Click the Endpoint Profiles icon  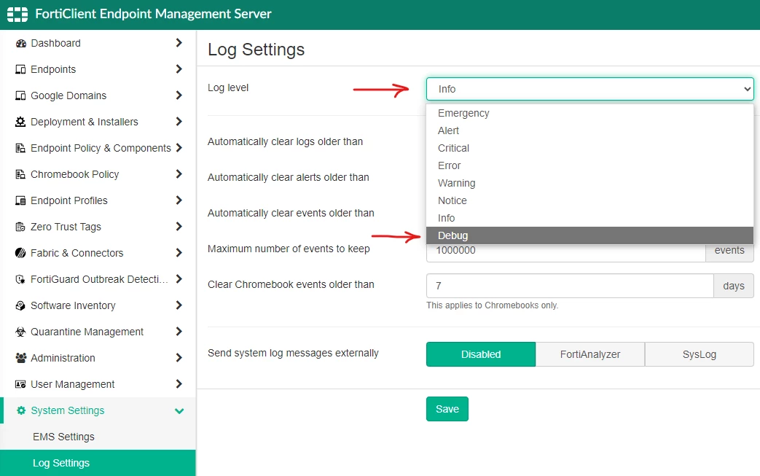tap(20, 200)
